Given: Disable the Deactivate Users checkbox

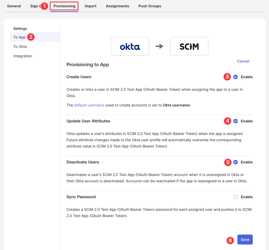Looking at the screenshot, I should [x=236, y=162].
